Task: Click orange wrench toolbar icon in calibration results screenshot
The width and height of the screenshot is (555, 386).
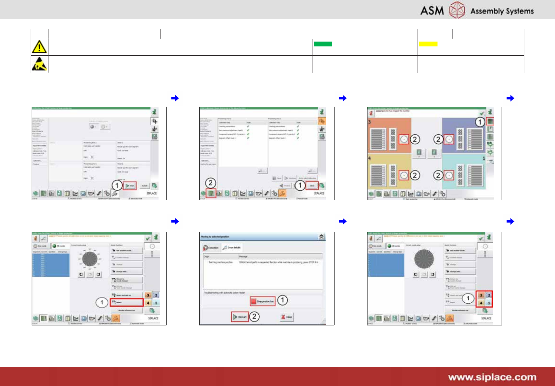Action: click(x=282, y=193)
